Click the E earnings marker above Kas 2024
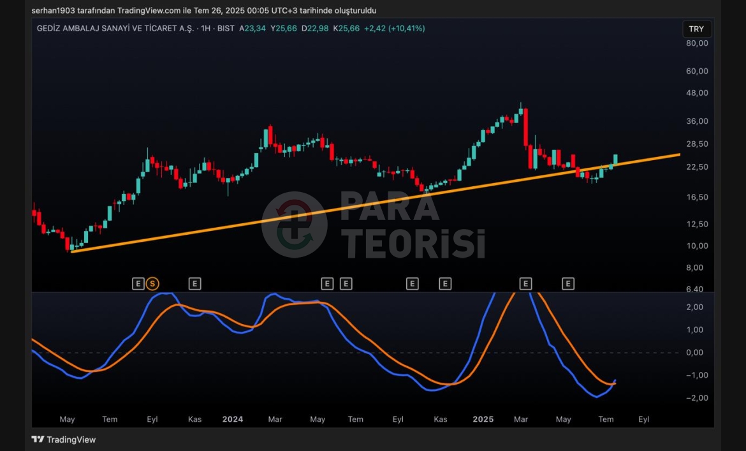This screenshot has width=746, height=451. coord(444,283)
